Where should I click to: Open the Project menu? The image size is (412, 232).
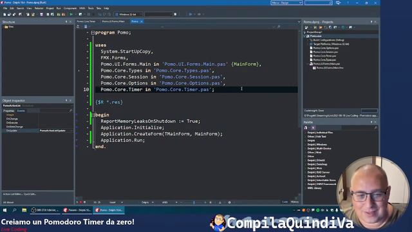click(50, 8)
